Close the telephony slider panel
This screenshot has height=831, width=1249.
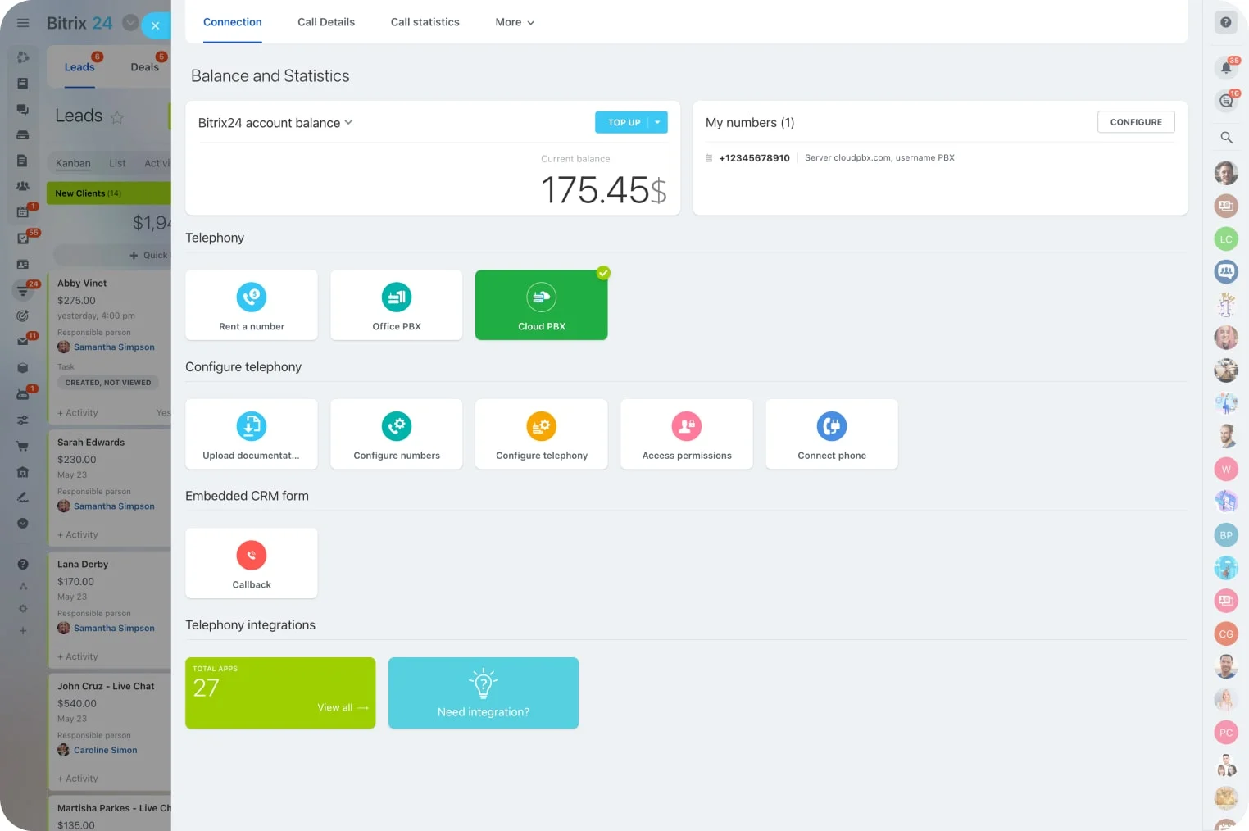(155, 25)
